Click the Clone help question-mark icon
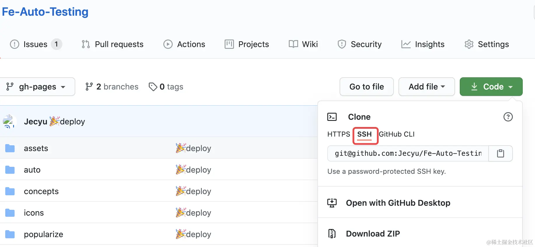This screenshot has width=535, height=247. click(508, 117)
